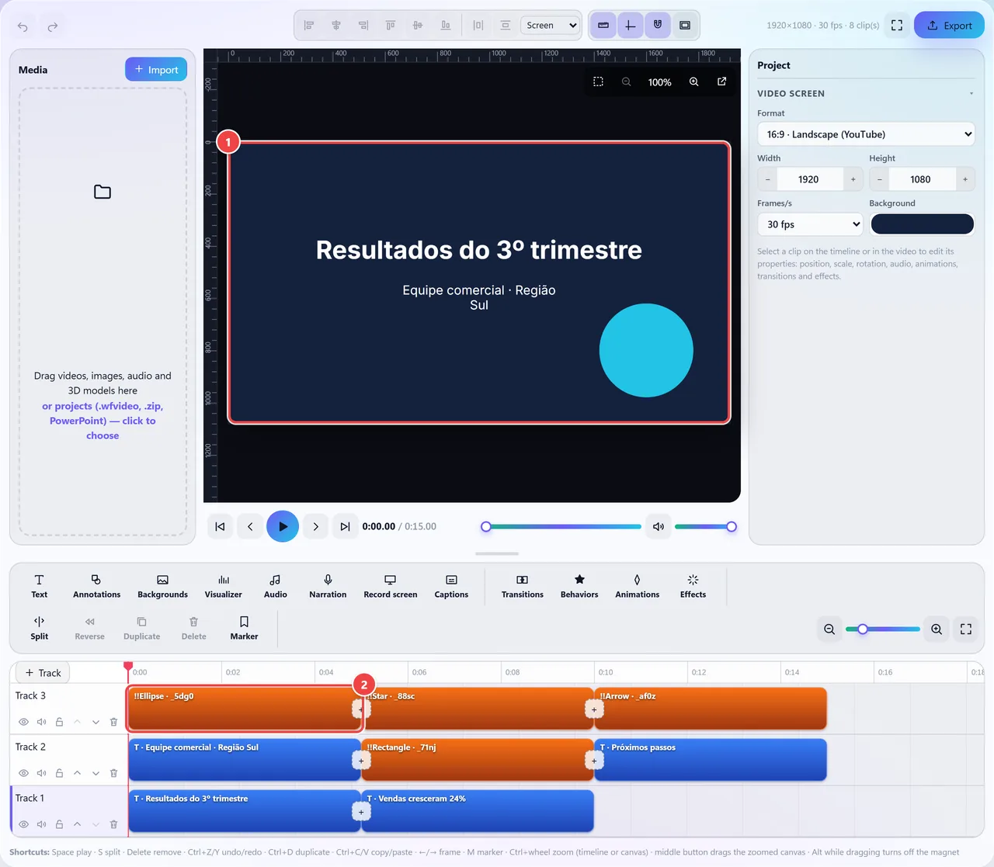Screen dimensions: 994x867
Task: Open the 30 fps frame rate dropdown
Action: 810,224
